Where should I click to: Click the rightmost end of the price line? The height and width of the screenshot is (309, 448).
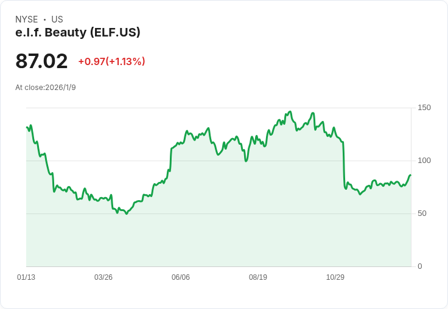tap(410, 175)
